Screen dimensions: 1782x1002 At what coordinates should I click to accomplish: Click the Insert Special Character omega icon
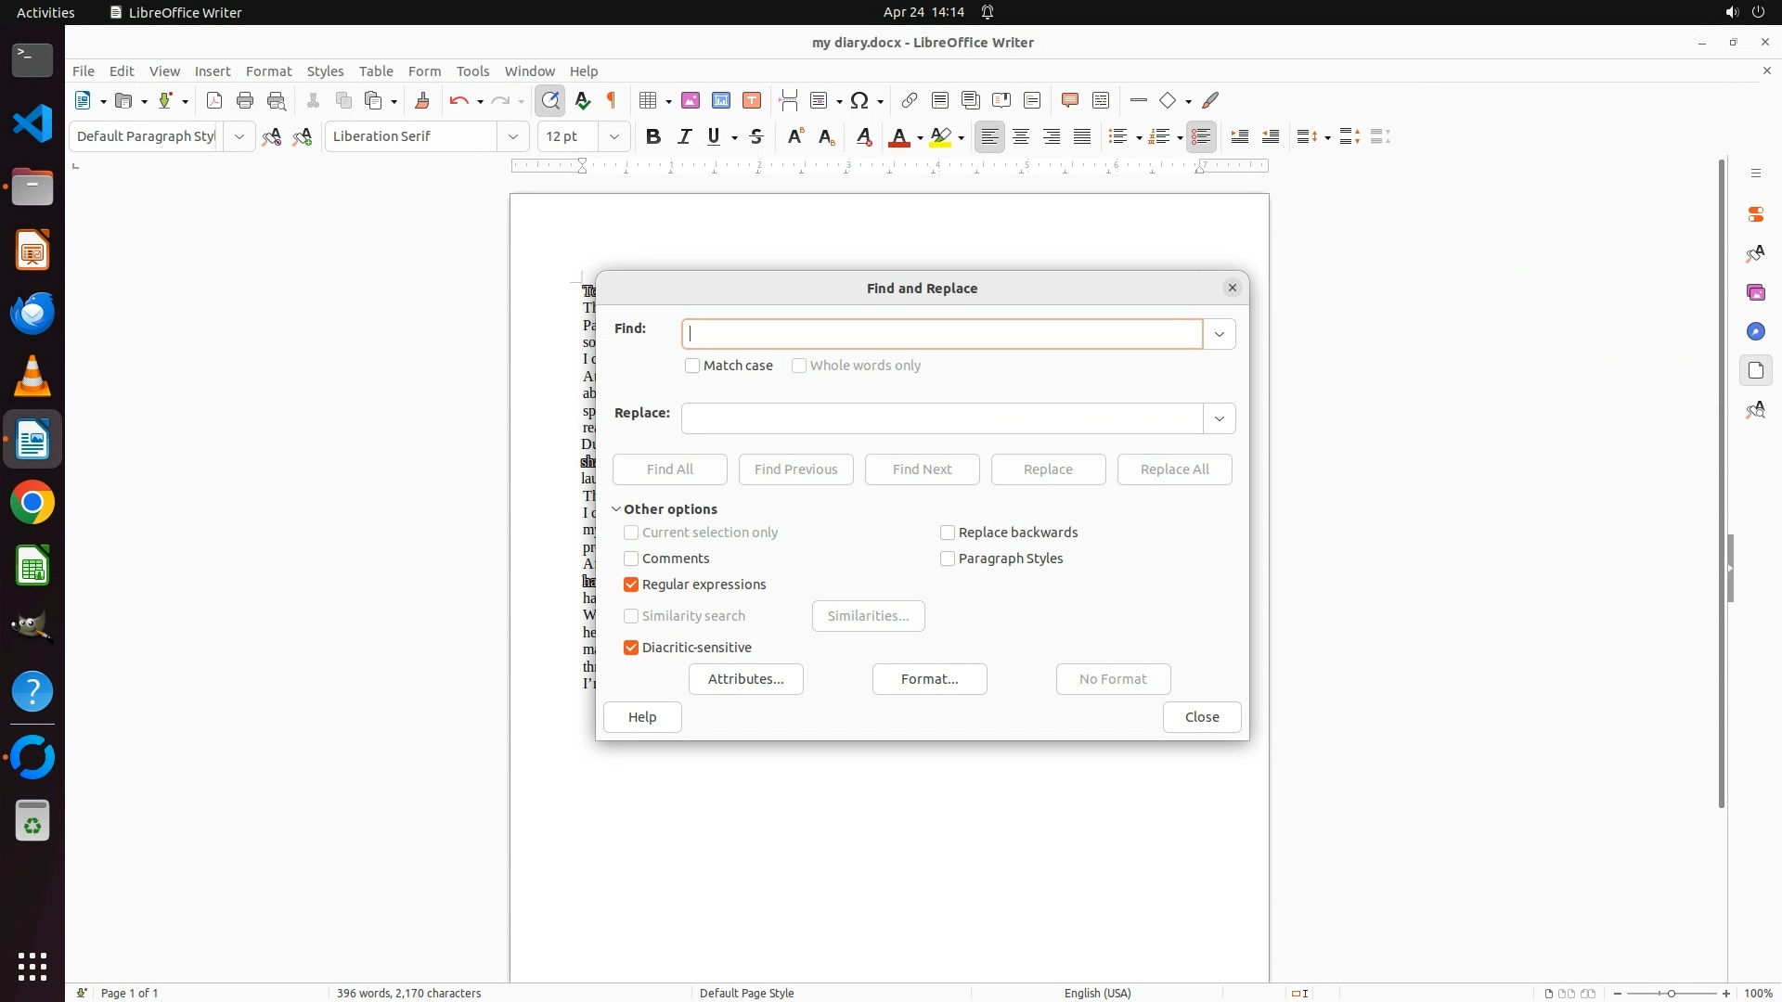pos(859,100)
